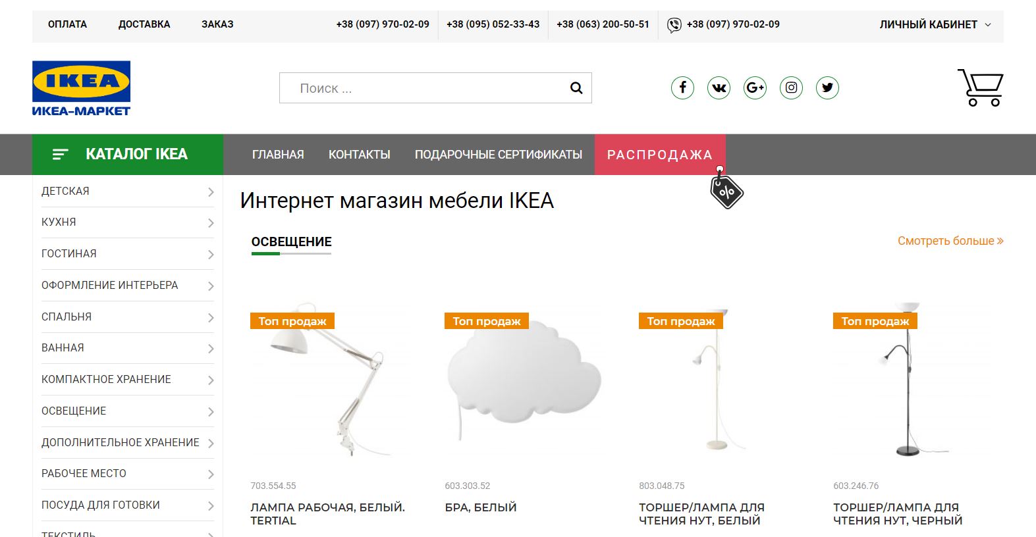The height and width of the screenshot is (537, 1036).
Task: Click the Viber phone icon
Action: (674, 25)
